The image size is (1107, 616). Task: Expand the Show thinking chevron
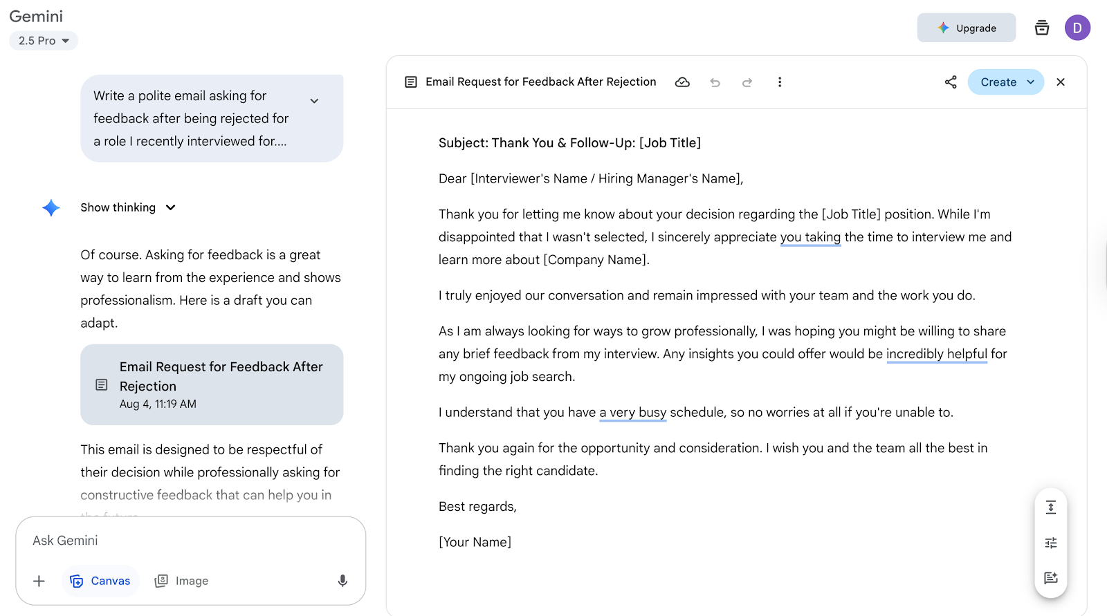tap(171, 207)
